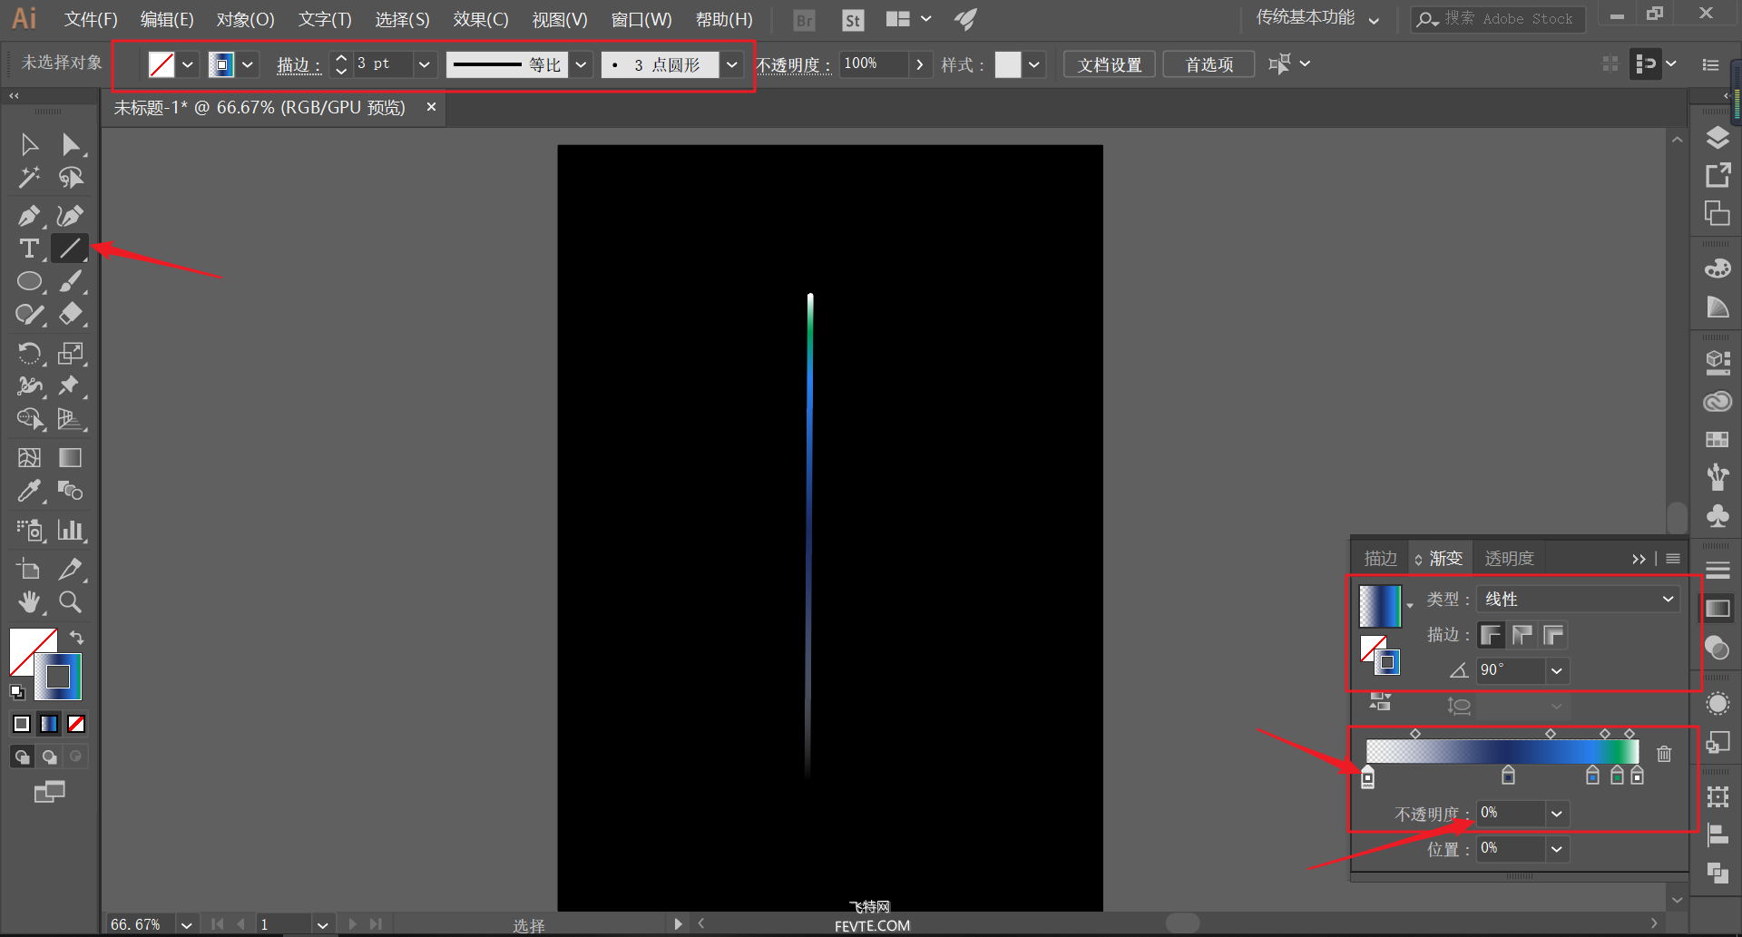
Task: Apply stroke gradient within stroke
Action: (x=1491, y=634)
